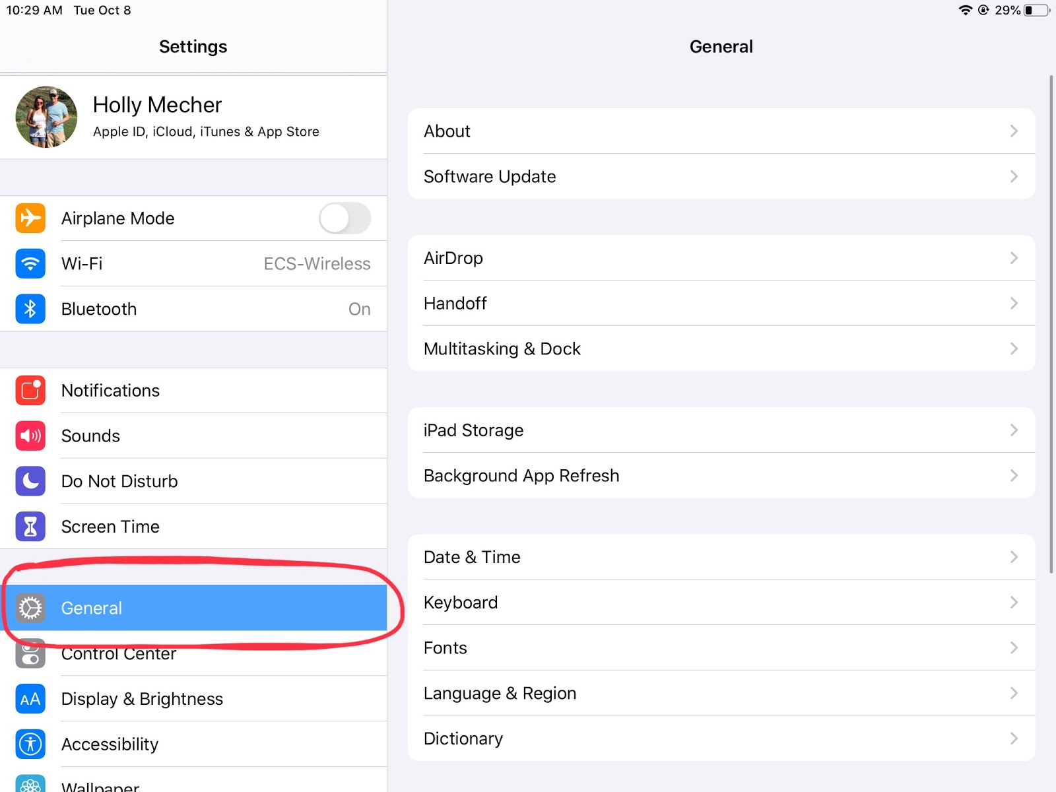
Task: Open the Accessibility settings entry
Action: click(x=193, y=744)
